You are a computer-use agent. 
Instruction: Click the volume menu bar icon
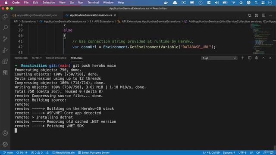point(217,3)
